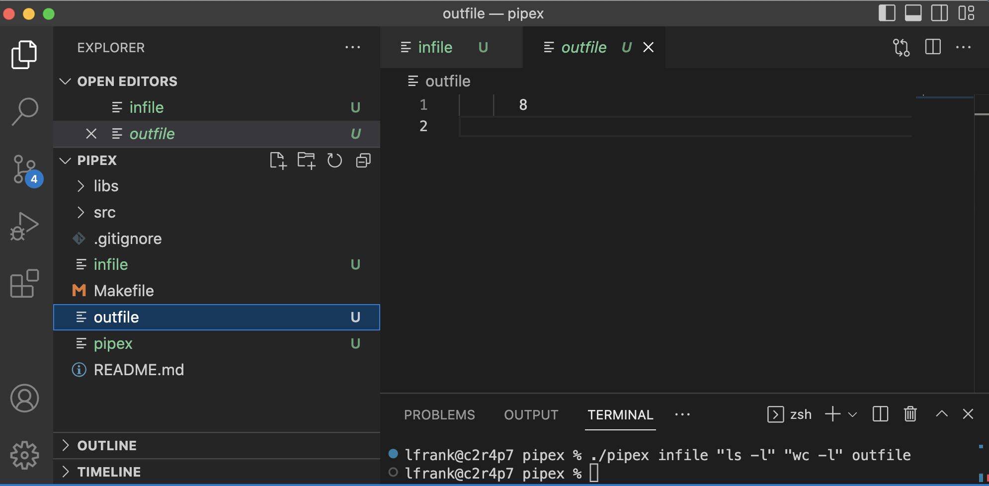Image resolution: width=989 pixels, height=486 pixels.
Task: Click line number 1 in gutter
Action: point(423,105)
